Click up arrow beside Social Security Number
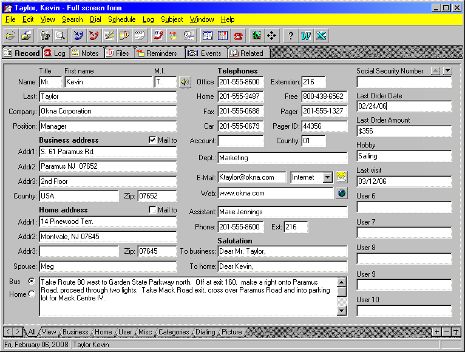This screenshot has width=465, height=352. [435, 71]
